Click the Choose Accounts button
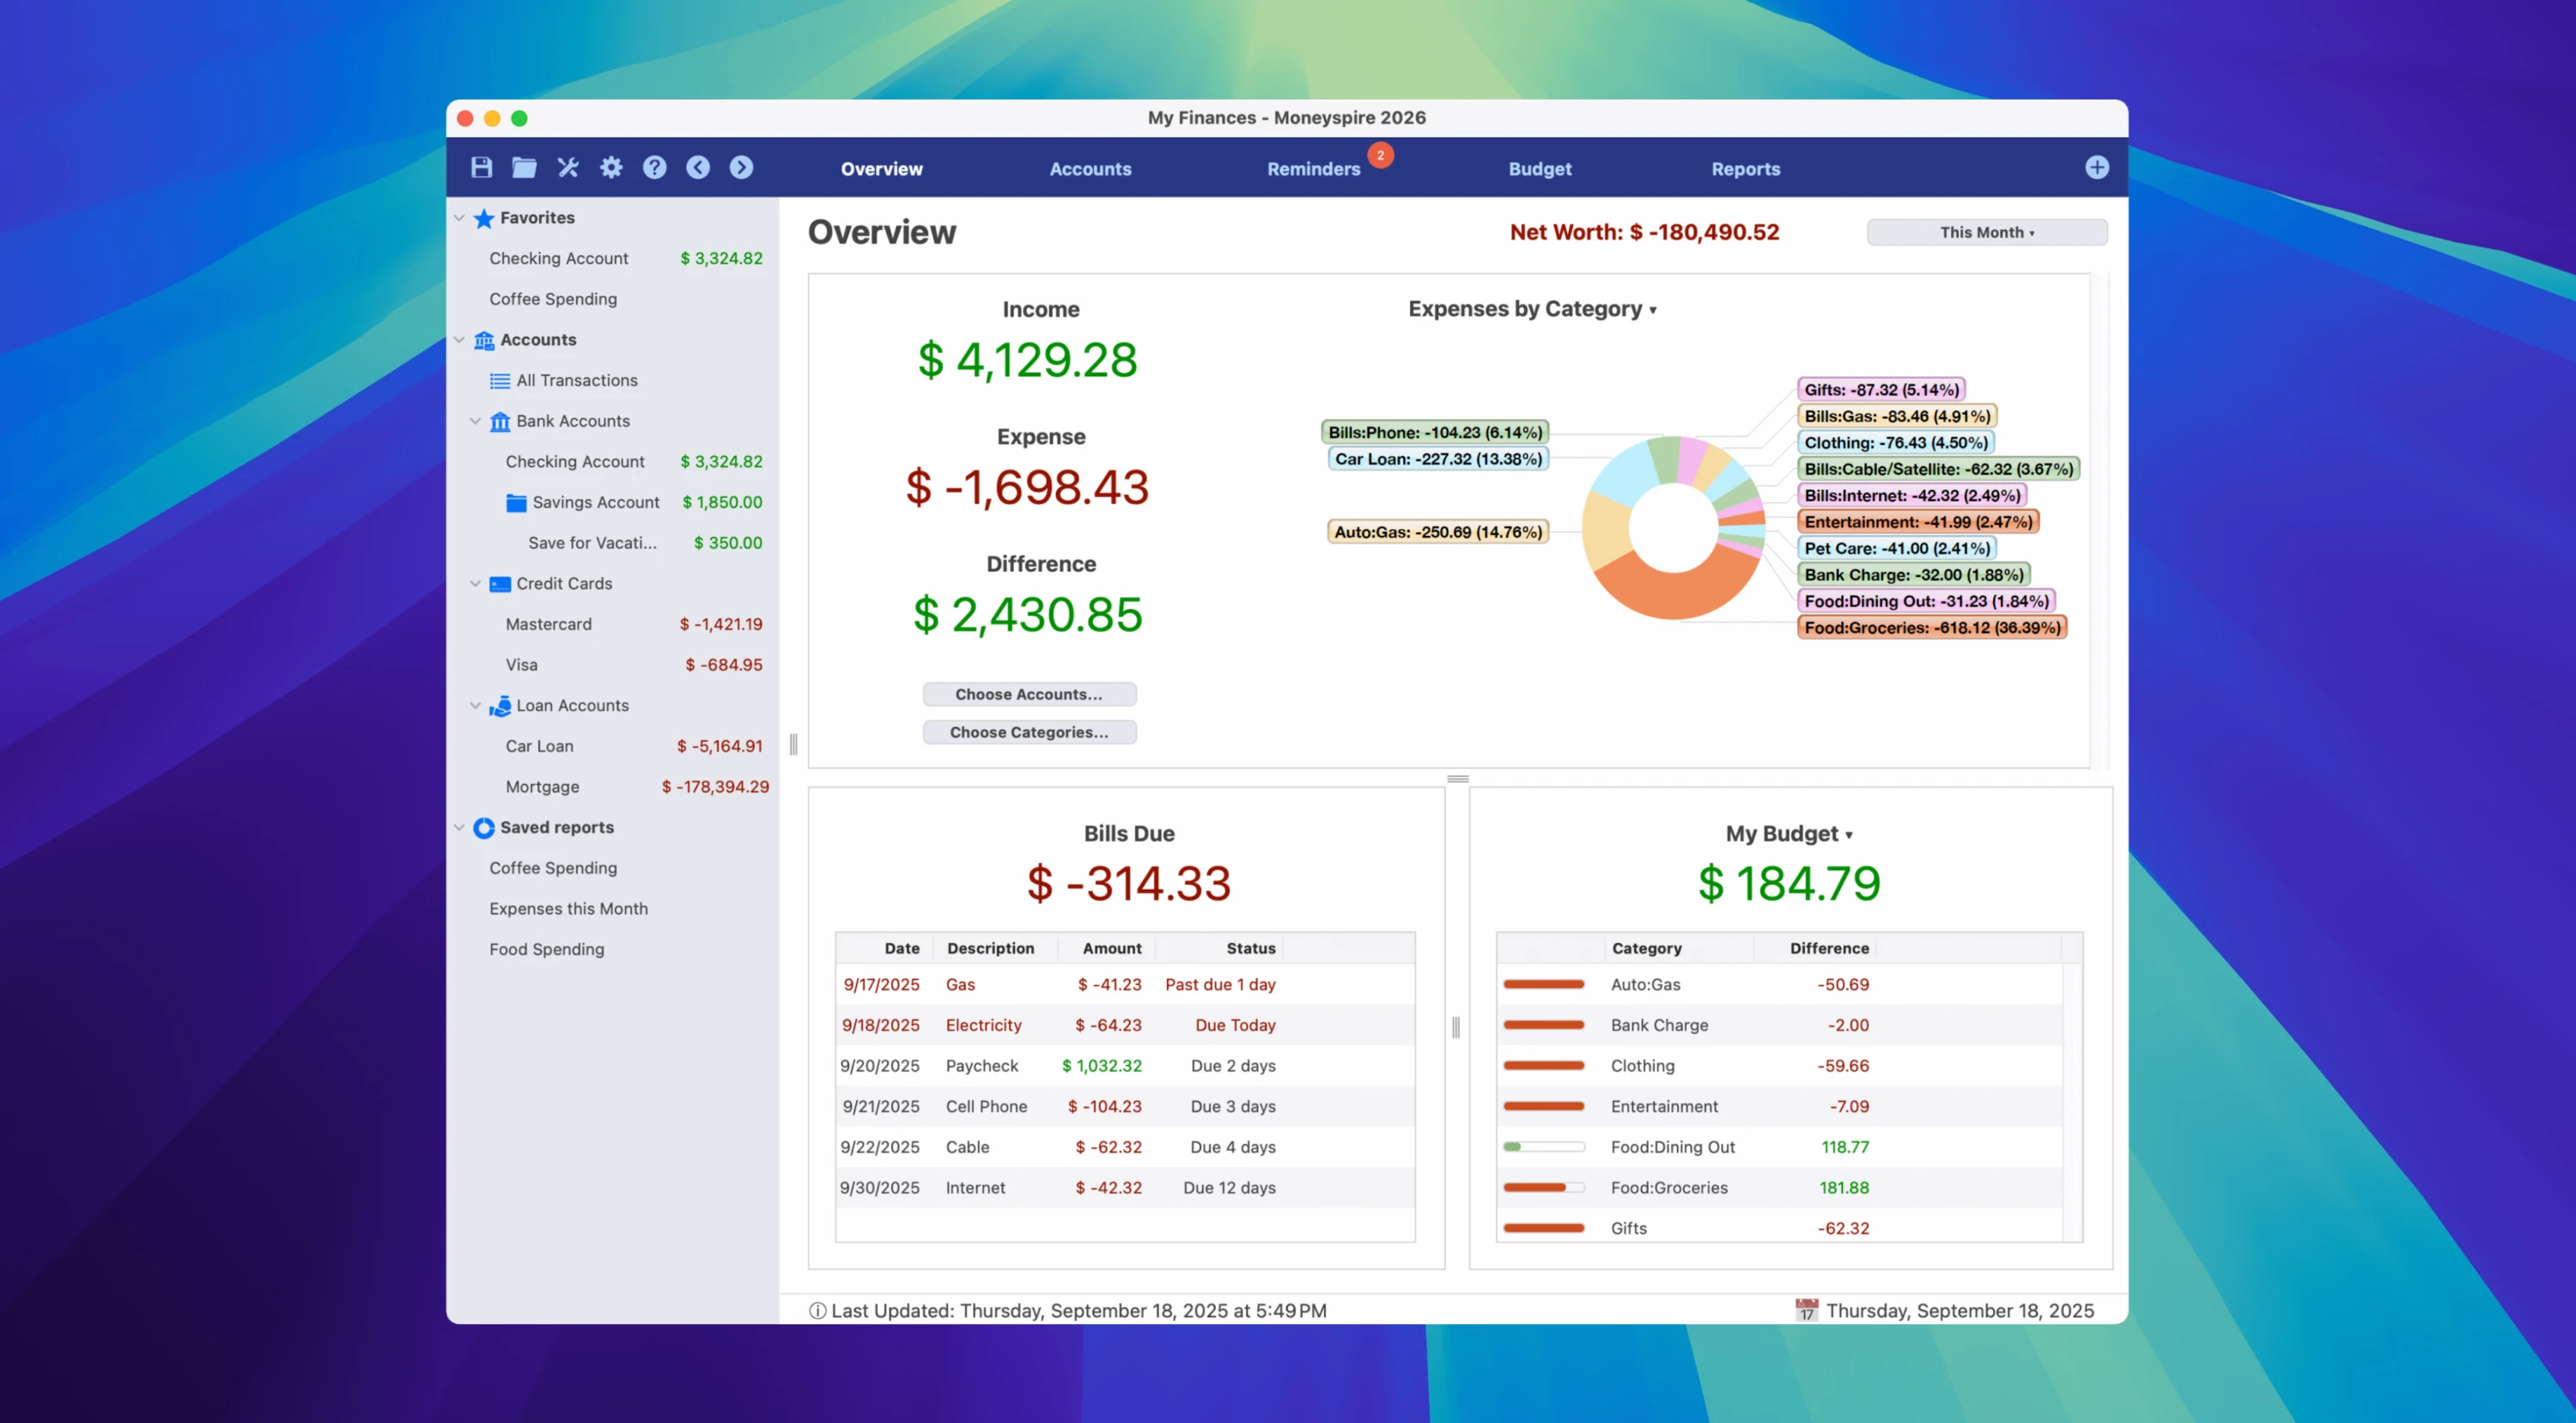Image resolution: width=2576 pixels, height=1423 pixels. coord(1029,694)
